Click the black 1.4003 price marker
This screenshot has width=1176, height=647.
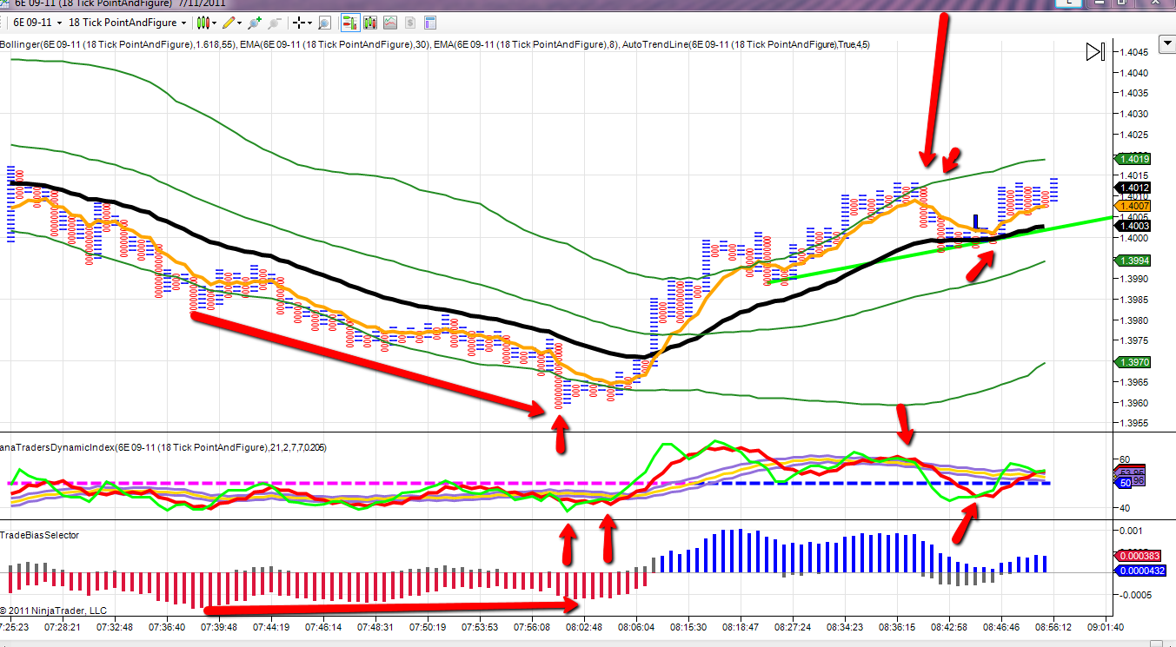tap(1132, 226)
